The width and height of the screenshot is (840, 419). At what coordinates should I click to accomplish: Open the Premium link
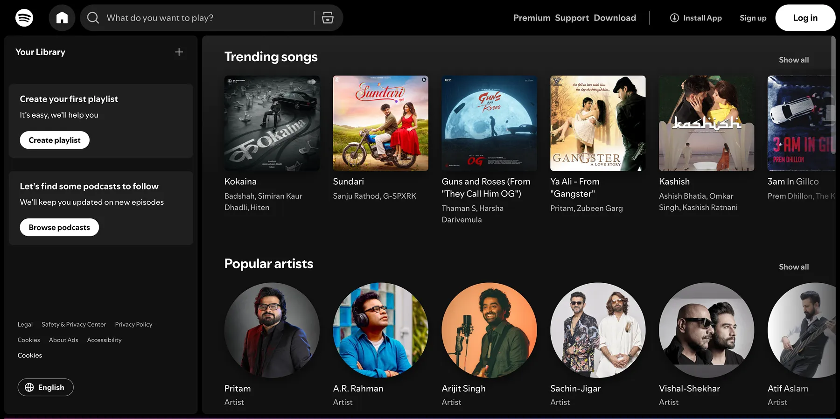(532, 18)
